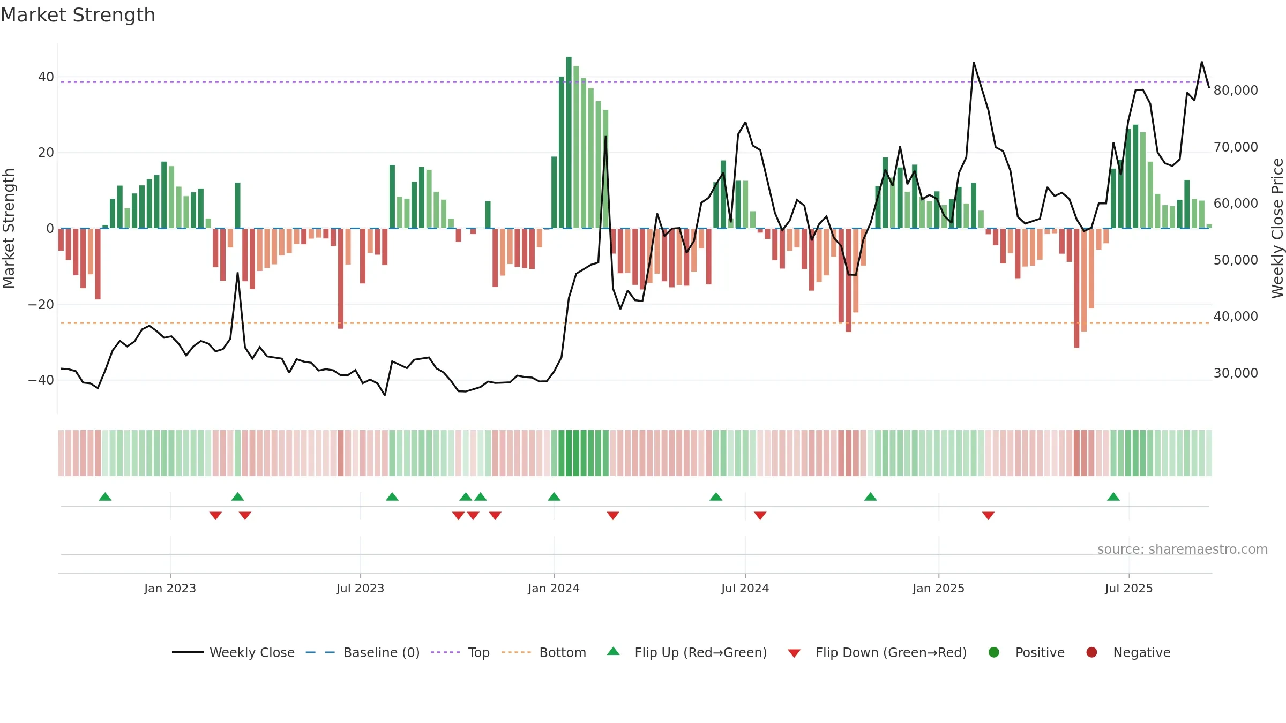
Task: Toggle the Baseline (0) legend entry
Action: pyautogui.click(x=363, y=652)
